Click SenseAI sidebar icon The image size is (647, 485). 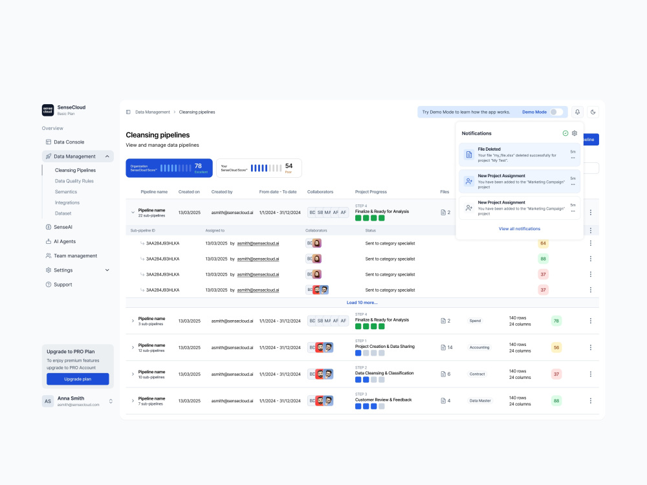[x=49, y=227]
